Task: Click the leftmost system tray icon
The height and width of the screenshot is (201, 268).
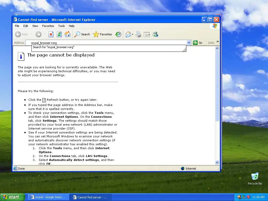Action: click(239, 197)
